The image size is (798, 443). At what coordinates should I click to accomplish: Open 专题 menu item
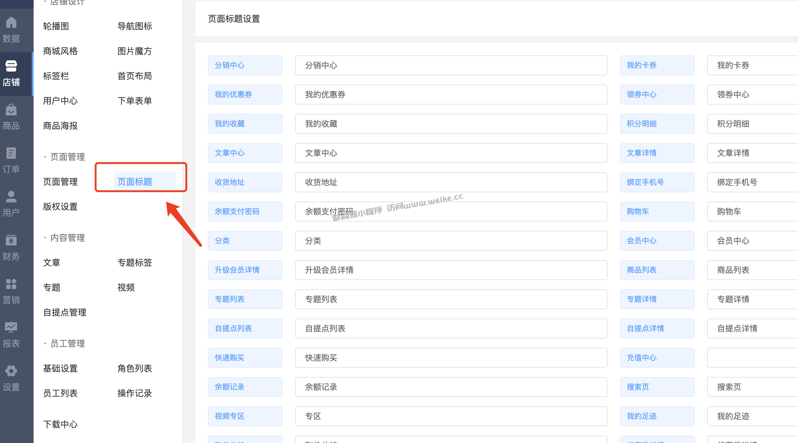[x=52, y=287]
